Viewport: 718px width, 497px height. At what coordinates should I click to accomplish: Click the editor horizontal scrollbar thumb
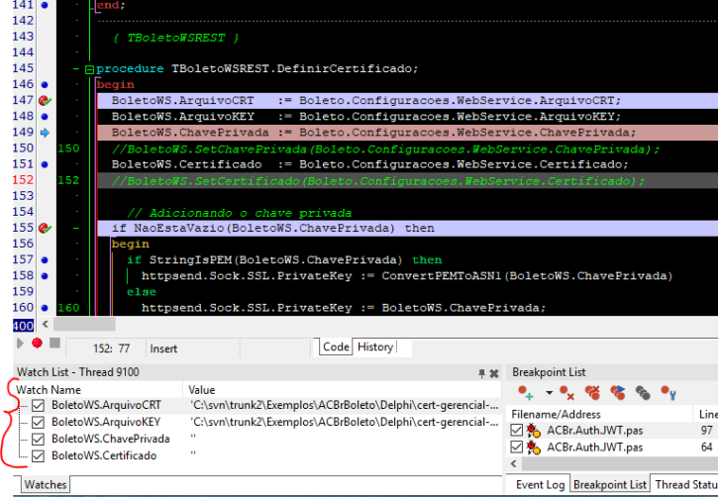[84, 324]
